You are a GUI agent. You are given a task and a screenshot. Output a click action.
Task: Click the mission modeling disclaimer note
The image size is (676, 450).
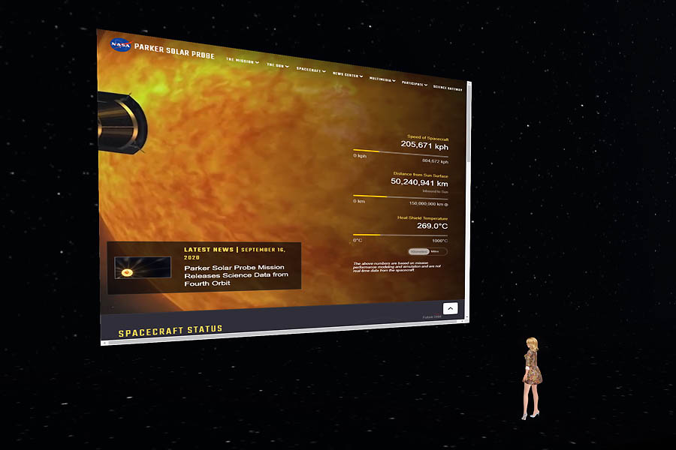tap(397, 266)
